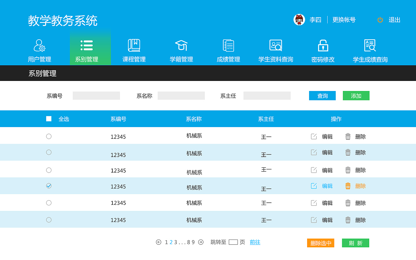
Task: Click the previous-page arrow in pagination
Action: tap(158, 242)
